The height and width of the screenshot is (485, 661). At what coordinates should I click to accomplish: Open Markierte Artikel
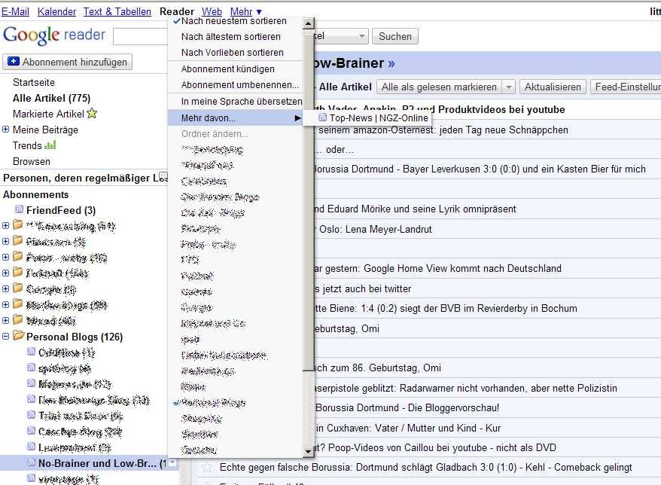click(48, 114)
